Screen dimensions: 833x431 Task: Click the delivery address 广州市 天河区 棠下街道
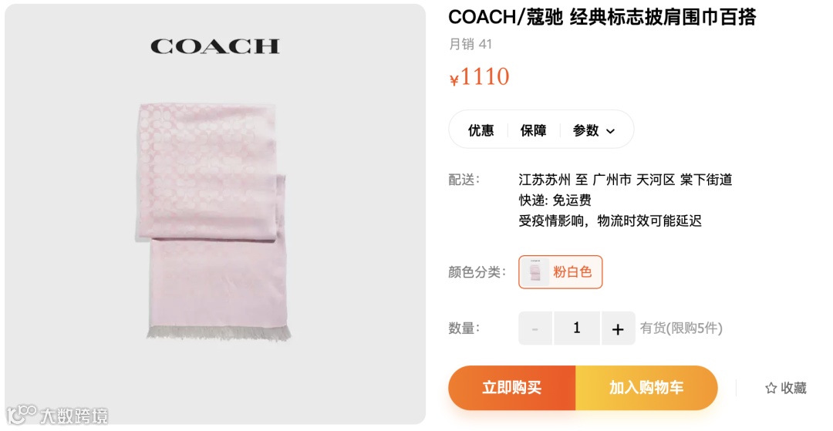pyautogui.click(x=663, y=180)
